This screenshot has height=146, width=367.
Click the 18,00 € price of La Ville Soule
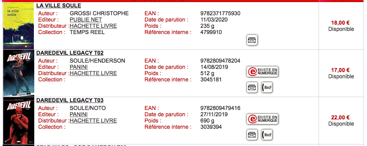pos(340,23)
